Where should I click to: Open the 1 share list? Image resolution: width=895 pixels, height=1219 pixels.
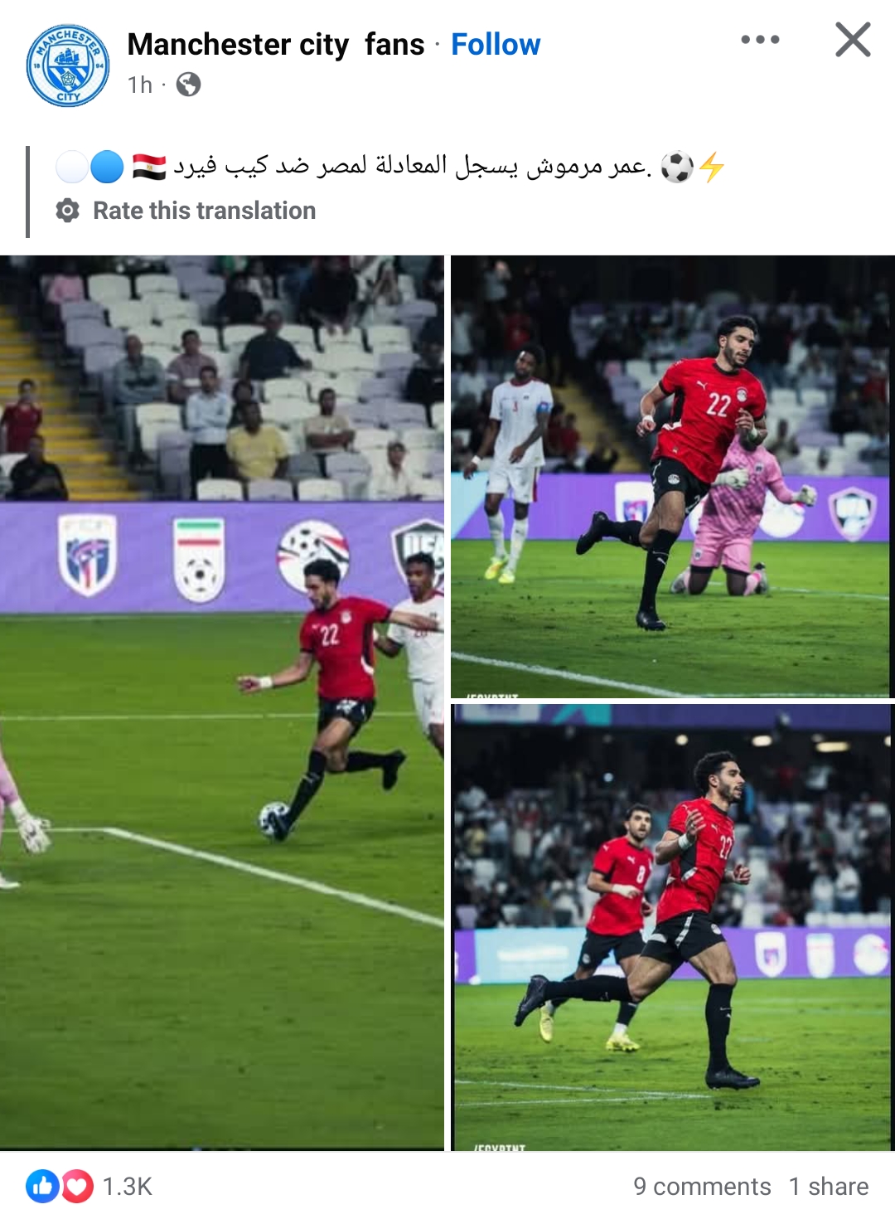pos(829,1187)
